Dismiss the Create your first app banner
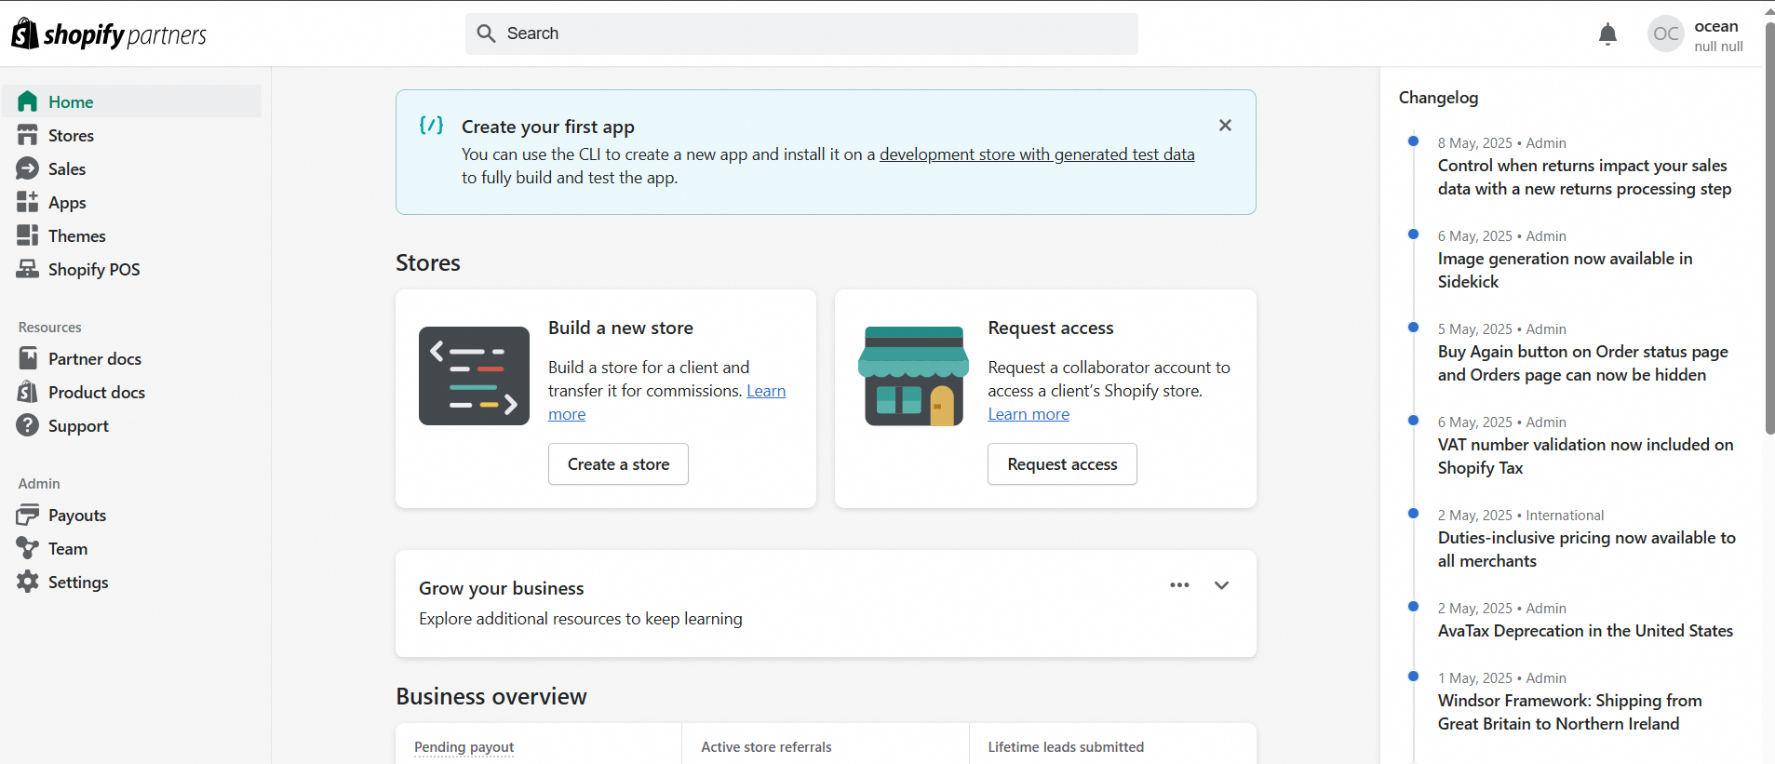Screen dimensions: 1775x764 [1225, 125]
